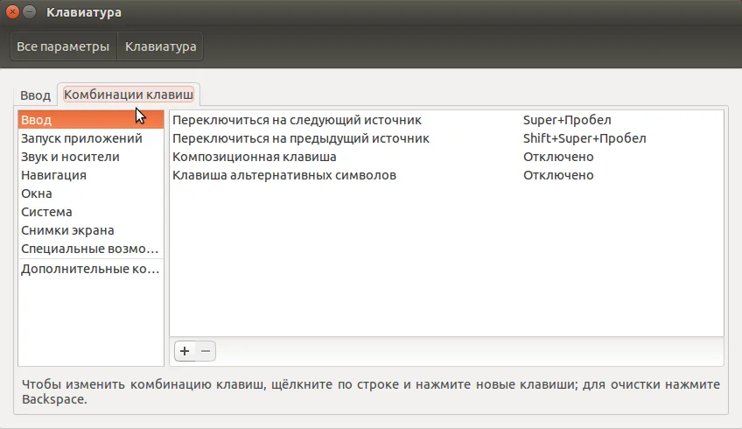Select the Комбинации клавиш tab
Viewport: 742px width, 429px height.
pos(129,95)
